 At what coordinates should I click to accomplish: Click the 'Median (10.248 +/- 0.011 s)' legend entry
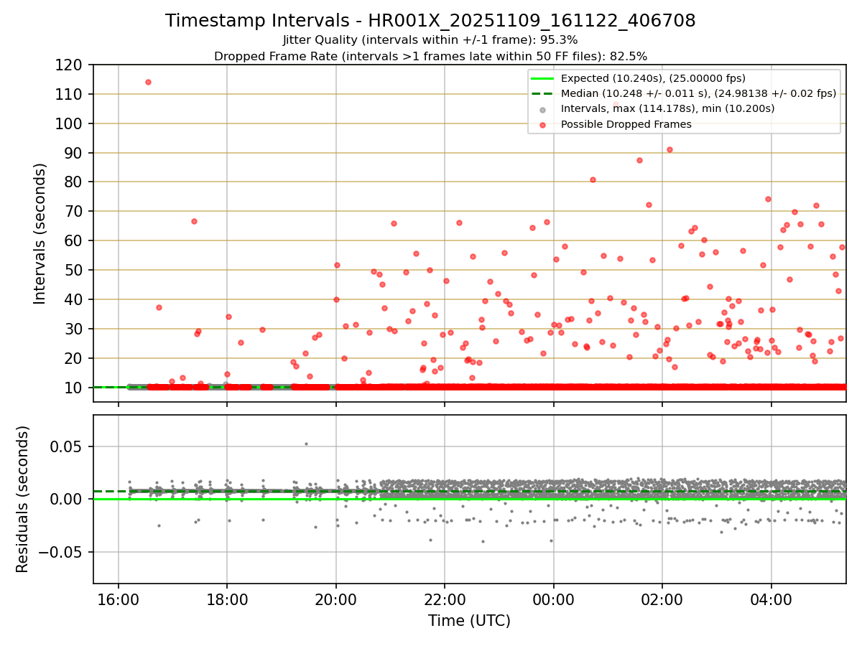pos(698,93)
